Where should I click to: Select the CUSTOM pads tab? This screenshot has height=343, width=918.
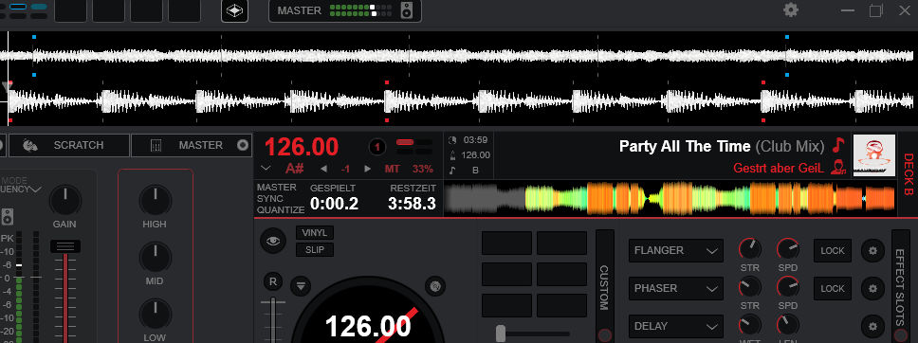[605, 286]
